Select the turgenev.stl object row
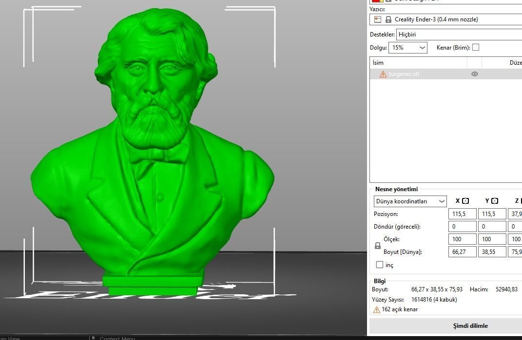Screen dimensions: 522x340 point(446,74)
